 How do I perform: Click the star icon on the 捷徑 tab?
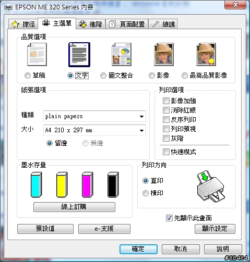[15, 24]
